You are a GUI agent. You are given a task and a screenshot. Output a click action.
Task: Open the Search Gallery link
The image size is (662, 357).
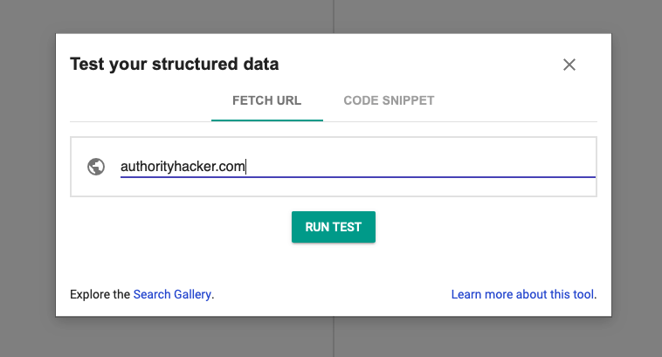(172, 294)
